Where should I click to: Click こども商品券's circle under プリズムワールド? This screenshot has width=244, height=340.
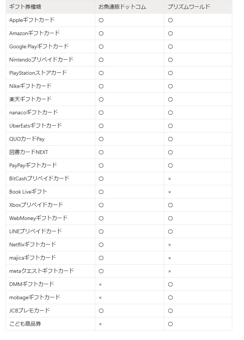pos(170,324)
